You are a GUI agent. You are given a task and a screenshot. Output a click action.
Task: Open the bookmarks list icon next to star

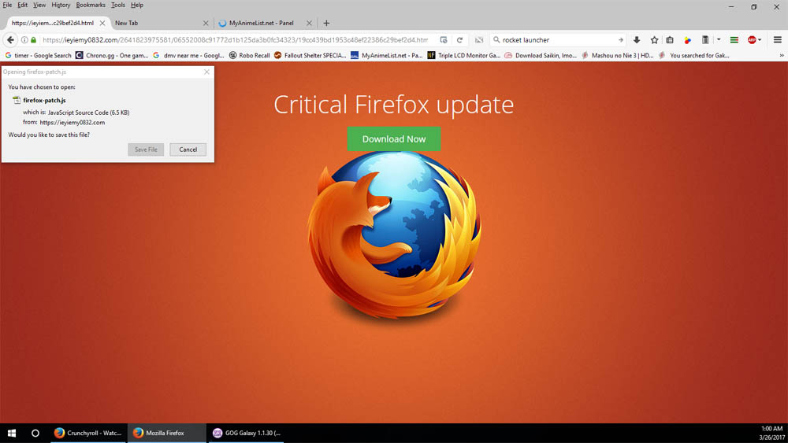point(670,40)
